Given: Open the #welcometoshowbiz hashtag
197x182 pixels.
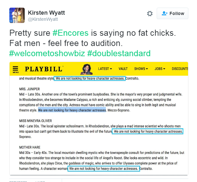Looking at the screenshot, I should coord(47,53).
